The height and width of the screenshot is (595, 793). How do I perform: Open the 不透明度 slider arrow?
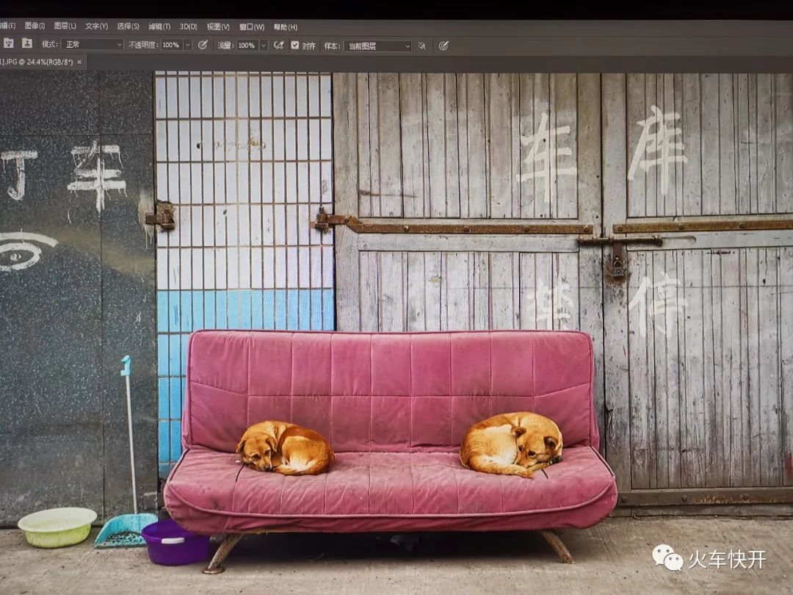click(188, 45)
